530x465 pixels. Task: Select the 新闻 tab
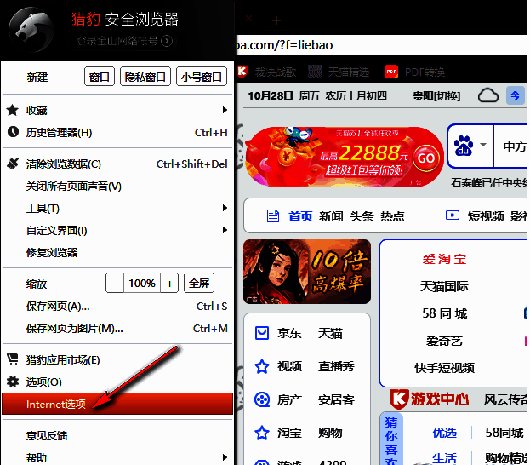(331, 216)
